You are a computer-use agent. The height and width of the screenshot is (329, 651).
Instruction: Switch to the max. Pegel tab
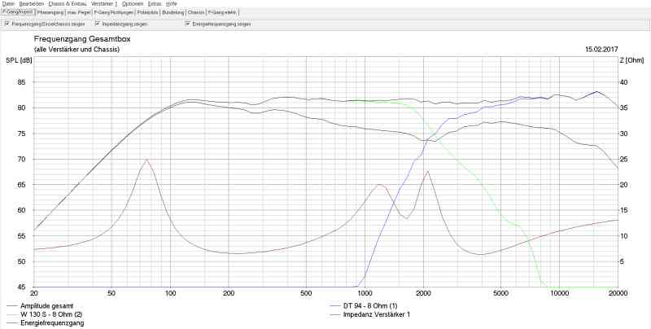79,12
